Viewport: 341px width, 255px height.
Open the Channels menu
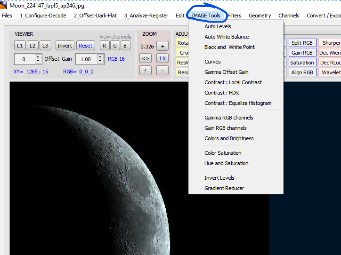tap(289, 16)
